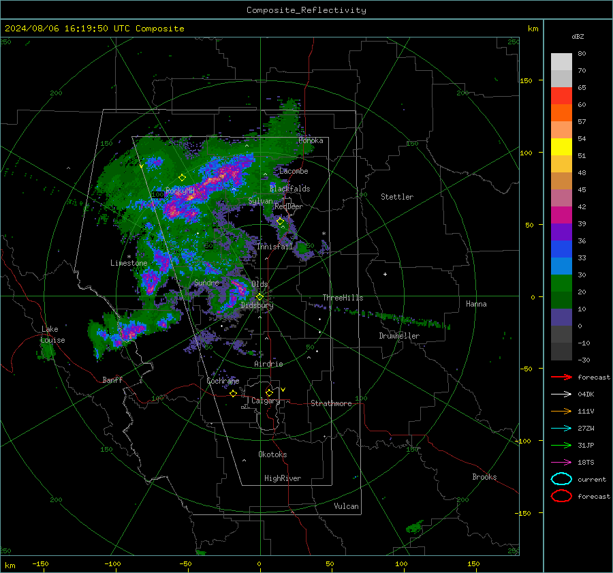Click the Innisfail town label

pos(274,247)
